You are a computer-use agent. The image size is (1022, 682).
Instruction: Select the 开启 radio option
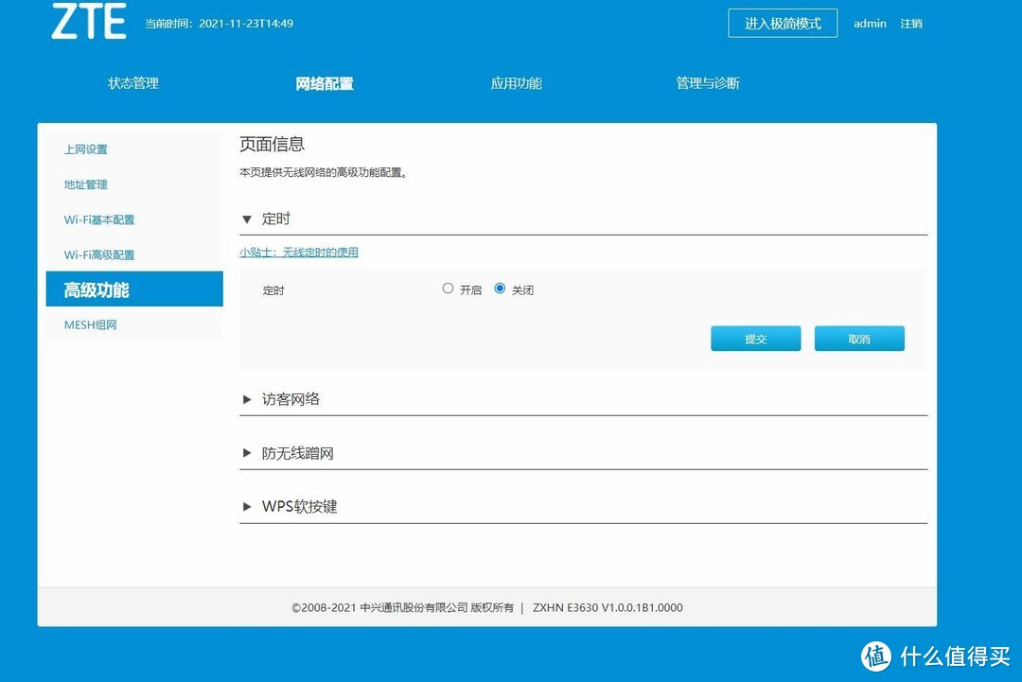(448, 289)
